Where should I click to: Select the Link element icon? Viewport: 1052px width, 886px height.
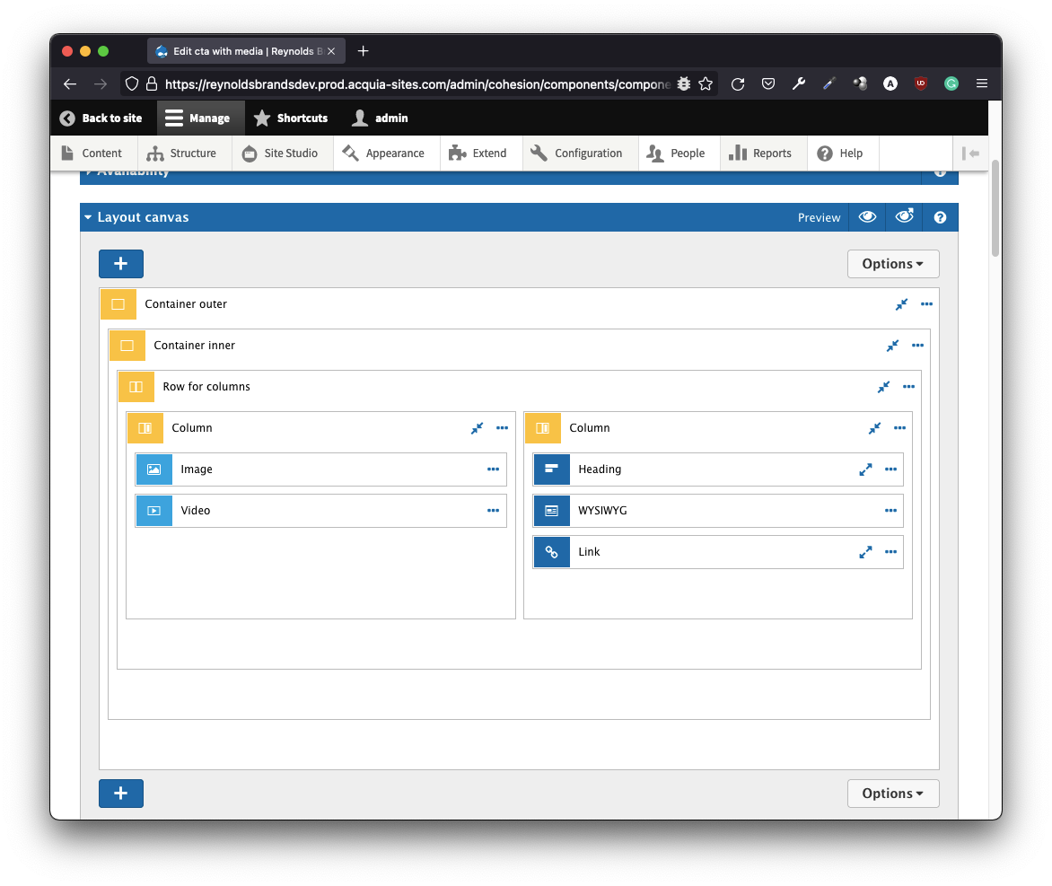coord(551,552)
